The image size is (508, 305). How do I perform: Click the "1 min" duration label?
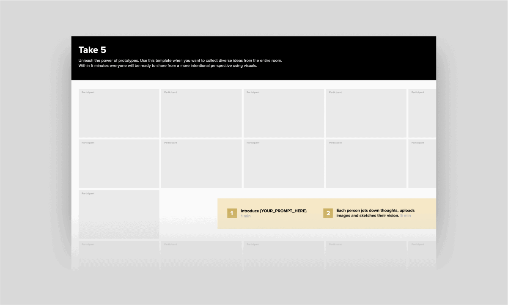tap(246, 216)
